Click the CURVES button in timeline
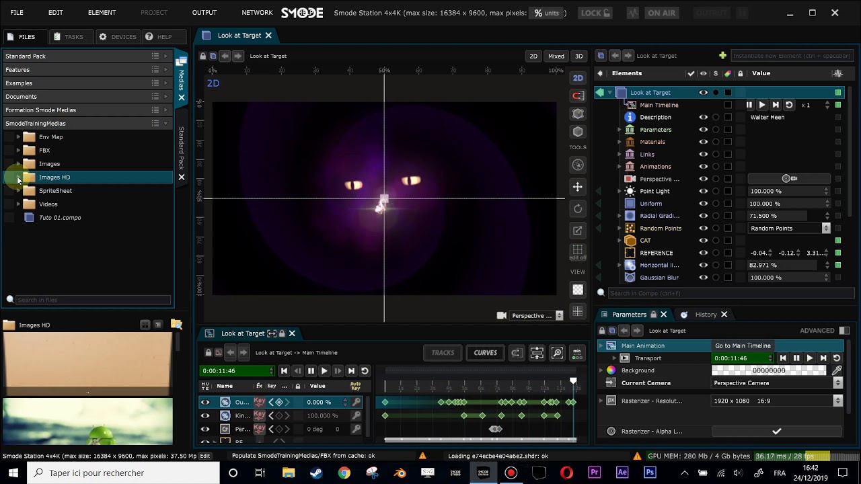861x484 pixels. 485,352
